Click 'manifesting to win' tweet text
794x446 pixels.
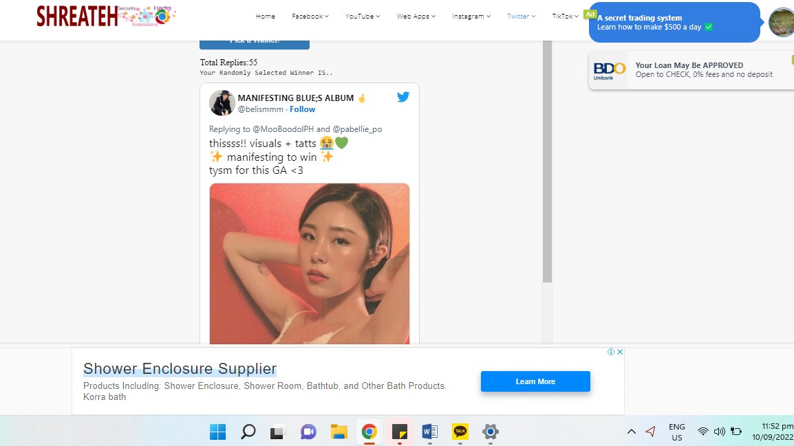pos(272,157)
